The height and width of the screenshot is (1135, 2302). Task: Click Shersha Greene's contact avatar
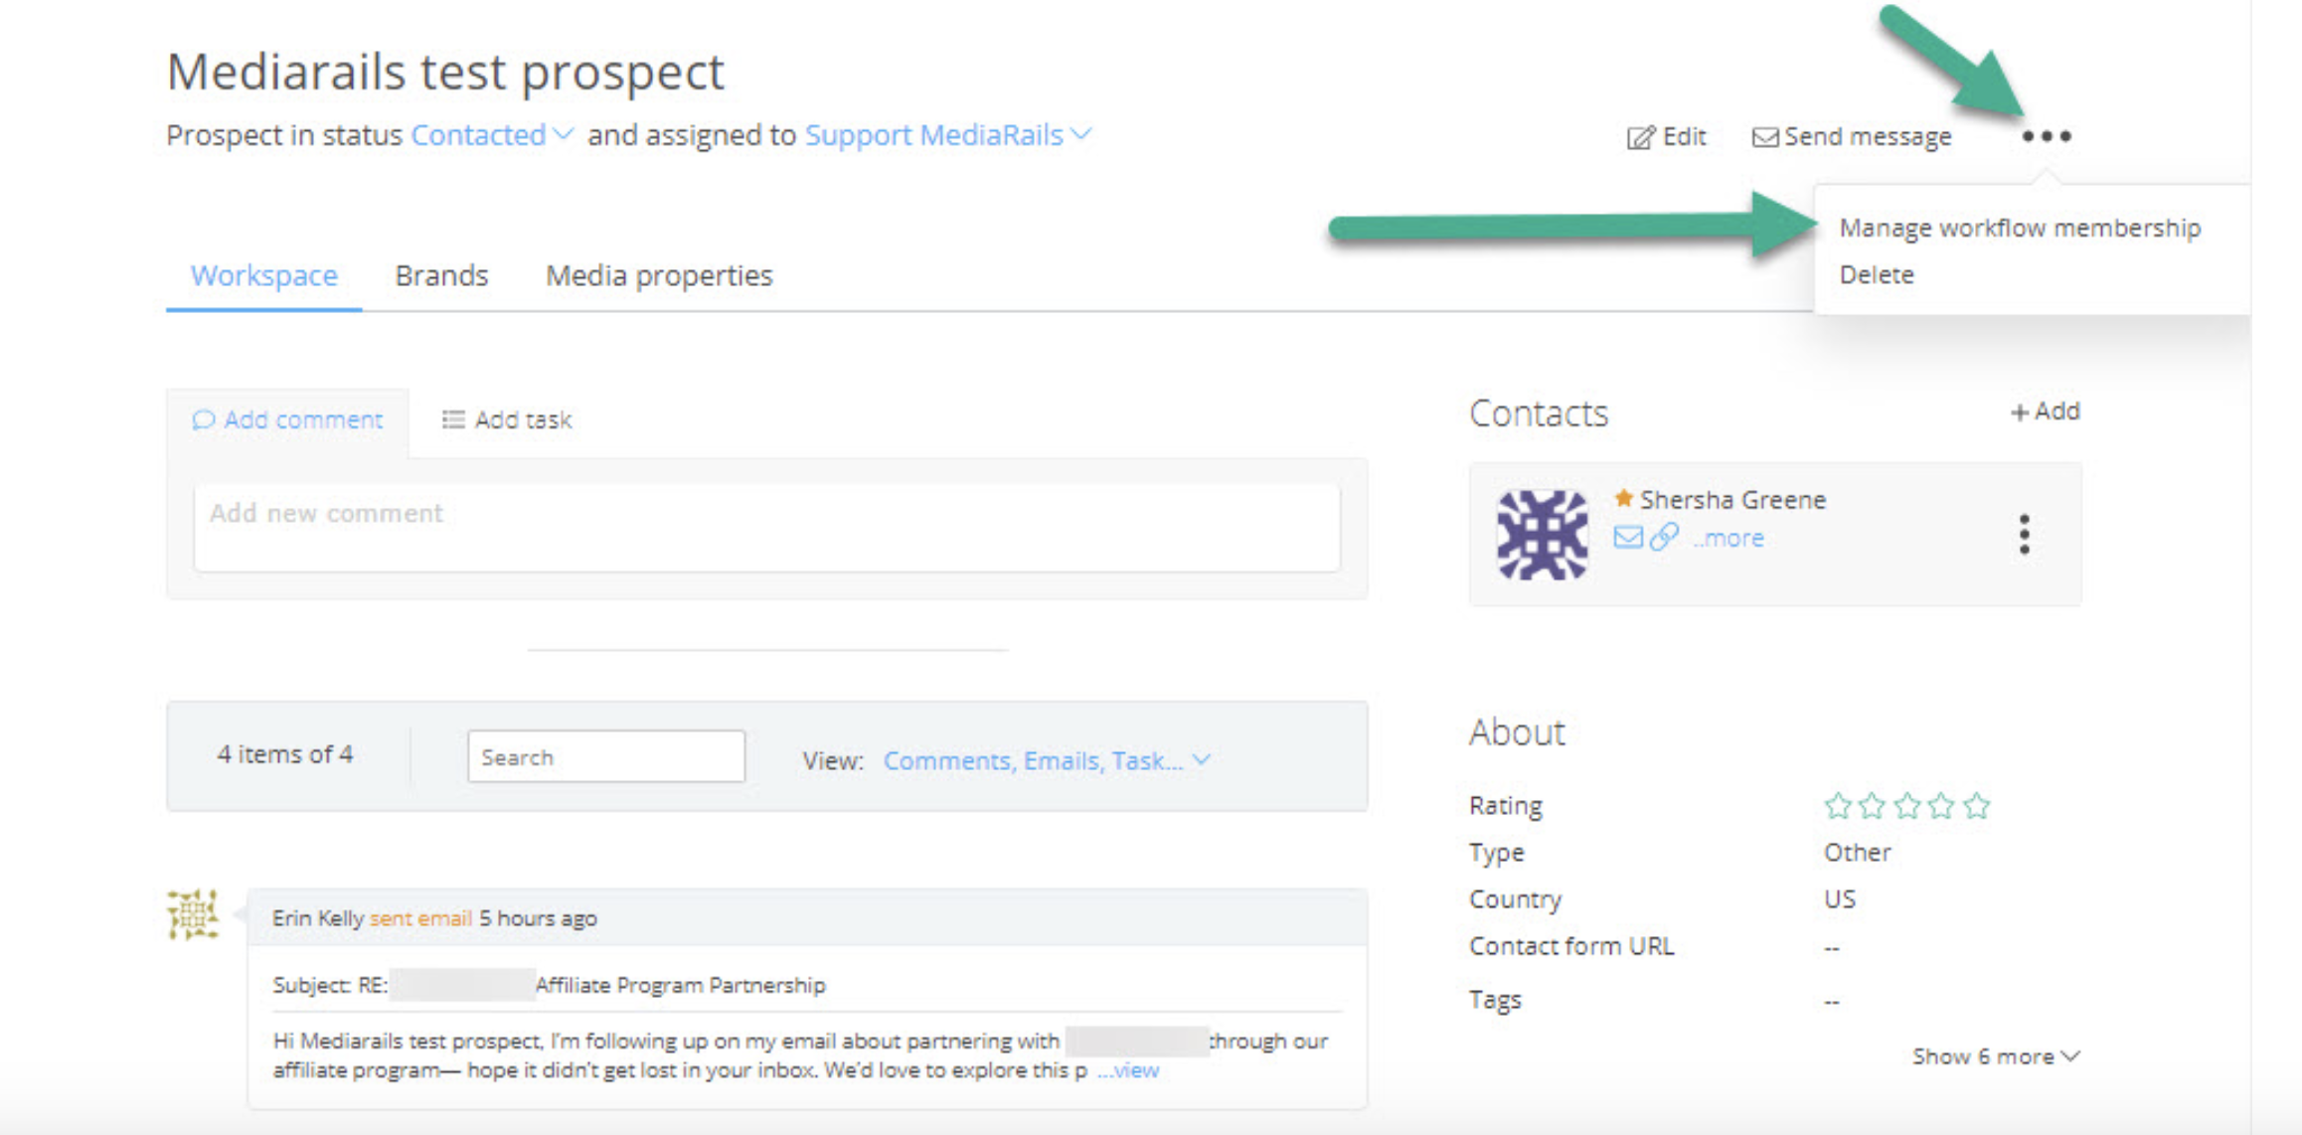click(x=1542, y=535)
